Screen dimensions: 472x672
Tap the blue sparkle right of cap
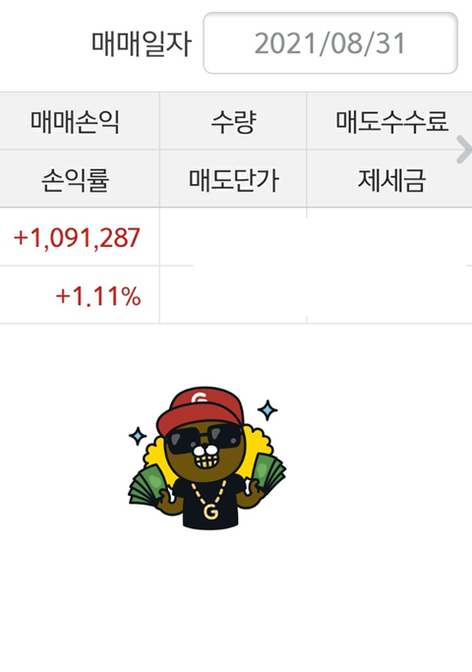(x=267, y=410)
